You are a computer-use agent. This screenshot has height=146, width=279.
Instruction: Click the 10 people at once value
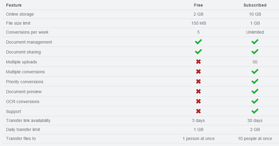coord(255,138)
